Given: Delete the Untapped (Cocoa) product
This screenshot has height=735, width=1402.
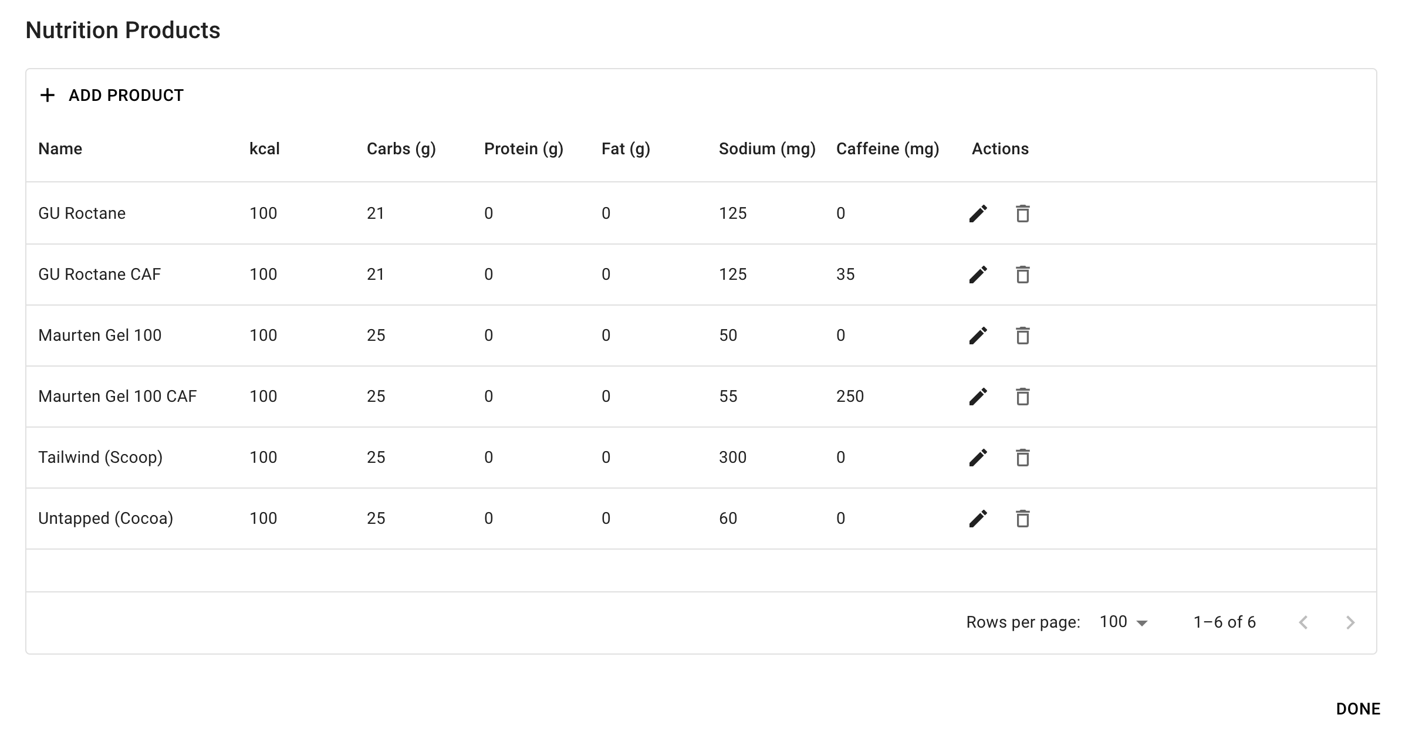Looking at the screenshot, I should coord(1022,518).
